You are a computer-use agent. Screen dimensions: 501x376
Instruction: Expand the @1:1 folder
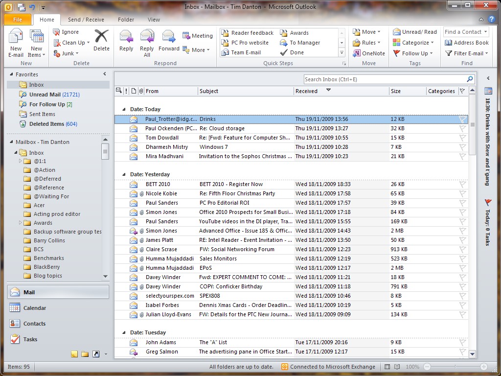click(x=21, y=161)
